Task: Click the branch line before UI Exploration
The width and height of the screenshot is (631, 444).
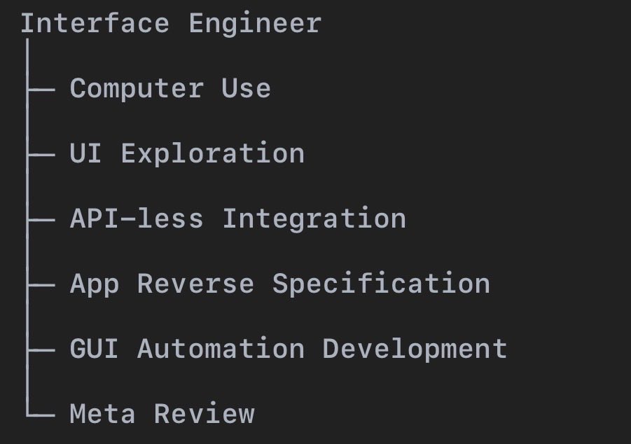Action: [x=40, y=155]
